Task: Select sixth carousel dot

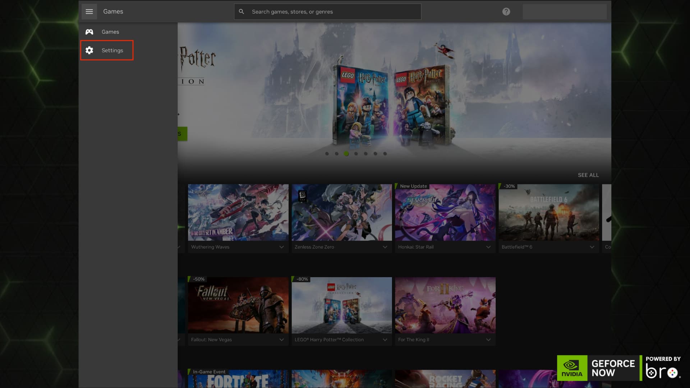Action: tap(376, 154)
